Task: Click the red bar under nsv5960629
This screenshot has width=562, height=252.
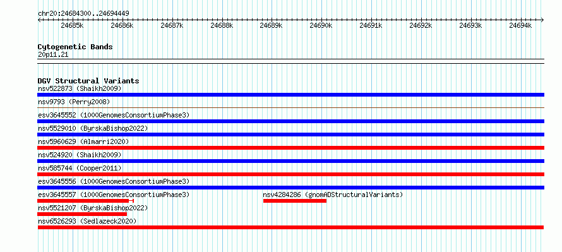Action: click(290, 148)
